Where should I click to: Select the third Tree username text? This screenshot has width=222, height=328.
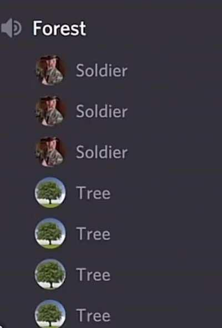tap(93, 275)
